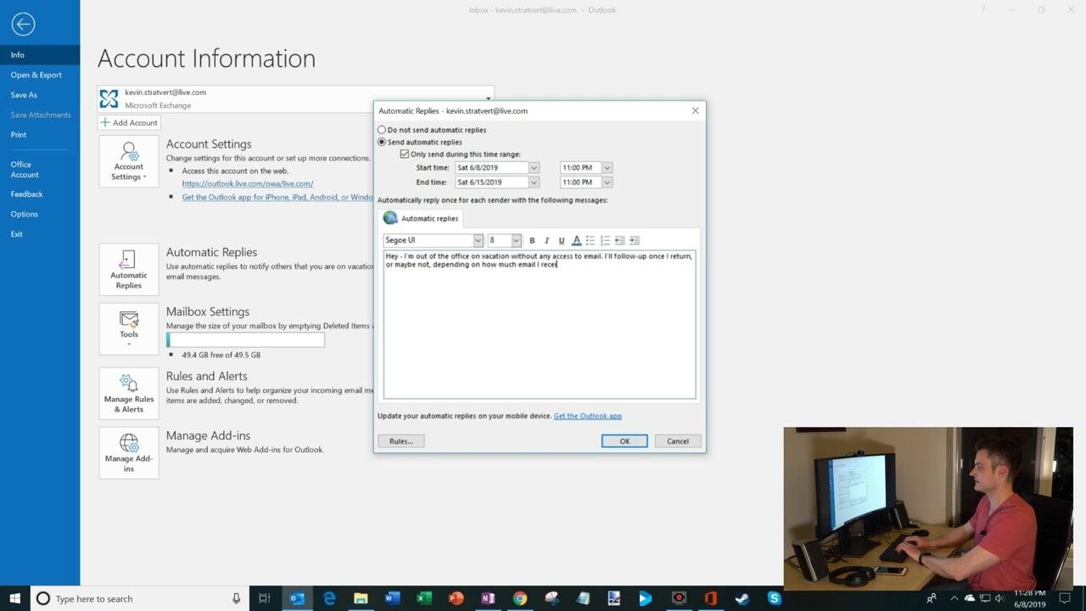This screenshot has height=611, width=1086.
Task: Open the Start time 11:00 PM dropdown
Action: (x=607, y=168)
